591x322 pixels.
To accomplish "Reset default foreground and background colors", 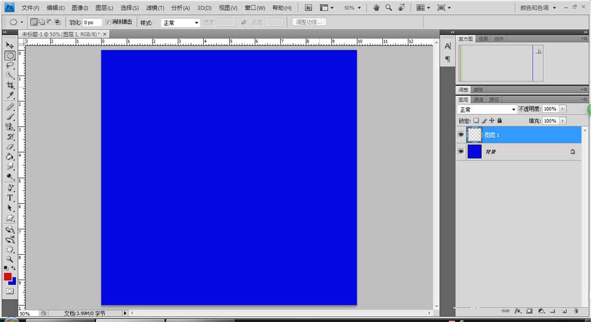I will [x=6, y=268].
